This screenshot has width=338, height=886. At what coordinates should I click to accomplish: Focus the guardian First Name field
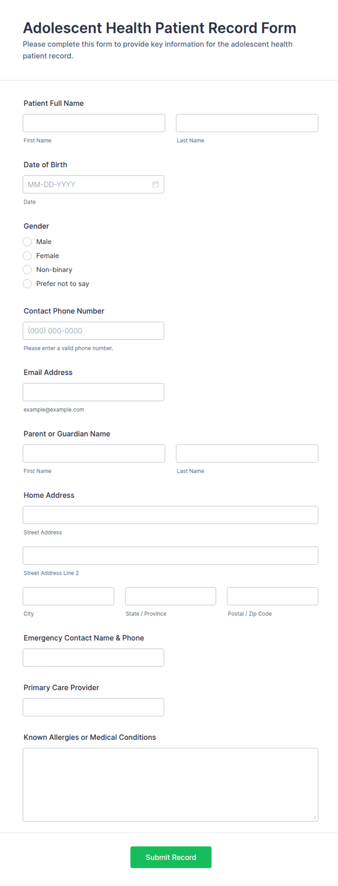tap(94, 453)
